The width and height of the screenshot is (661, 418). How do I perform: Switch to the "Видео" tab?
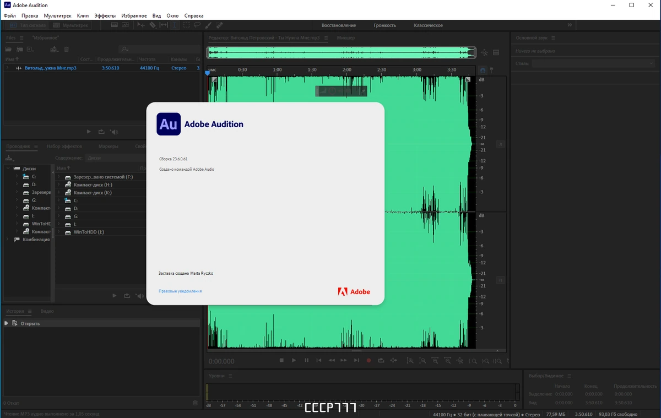click(47, 311)
